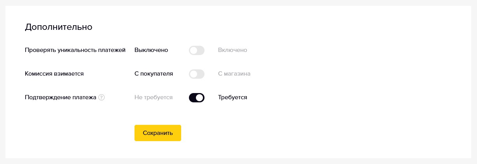Pick the Не требуется option label
The width and height of the screenshot is (477, 164).
[x=154, y=98]
